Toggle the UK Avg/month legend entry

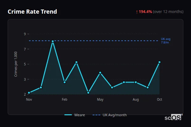pos(110,115)
